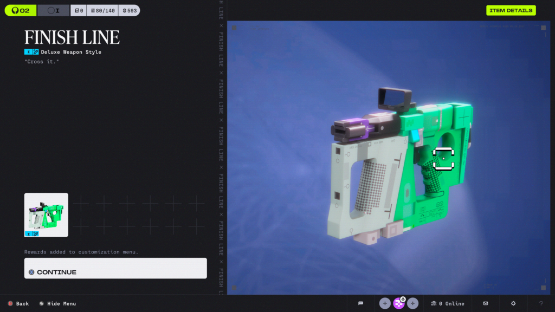The image size is (555, 312).
Task: Open the mail inbox envelope icon
Action: click(x=486, y=303)
